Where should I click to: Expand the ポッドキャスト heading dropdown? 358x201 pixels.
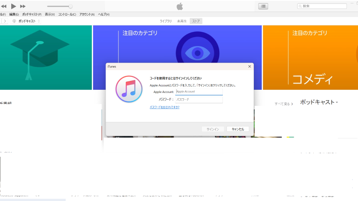[319, 102]
